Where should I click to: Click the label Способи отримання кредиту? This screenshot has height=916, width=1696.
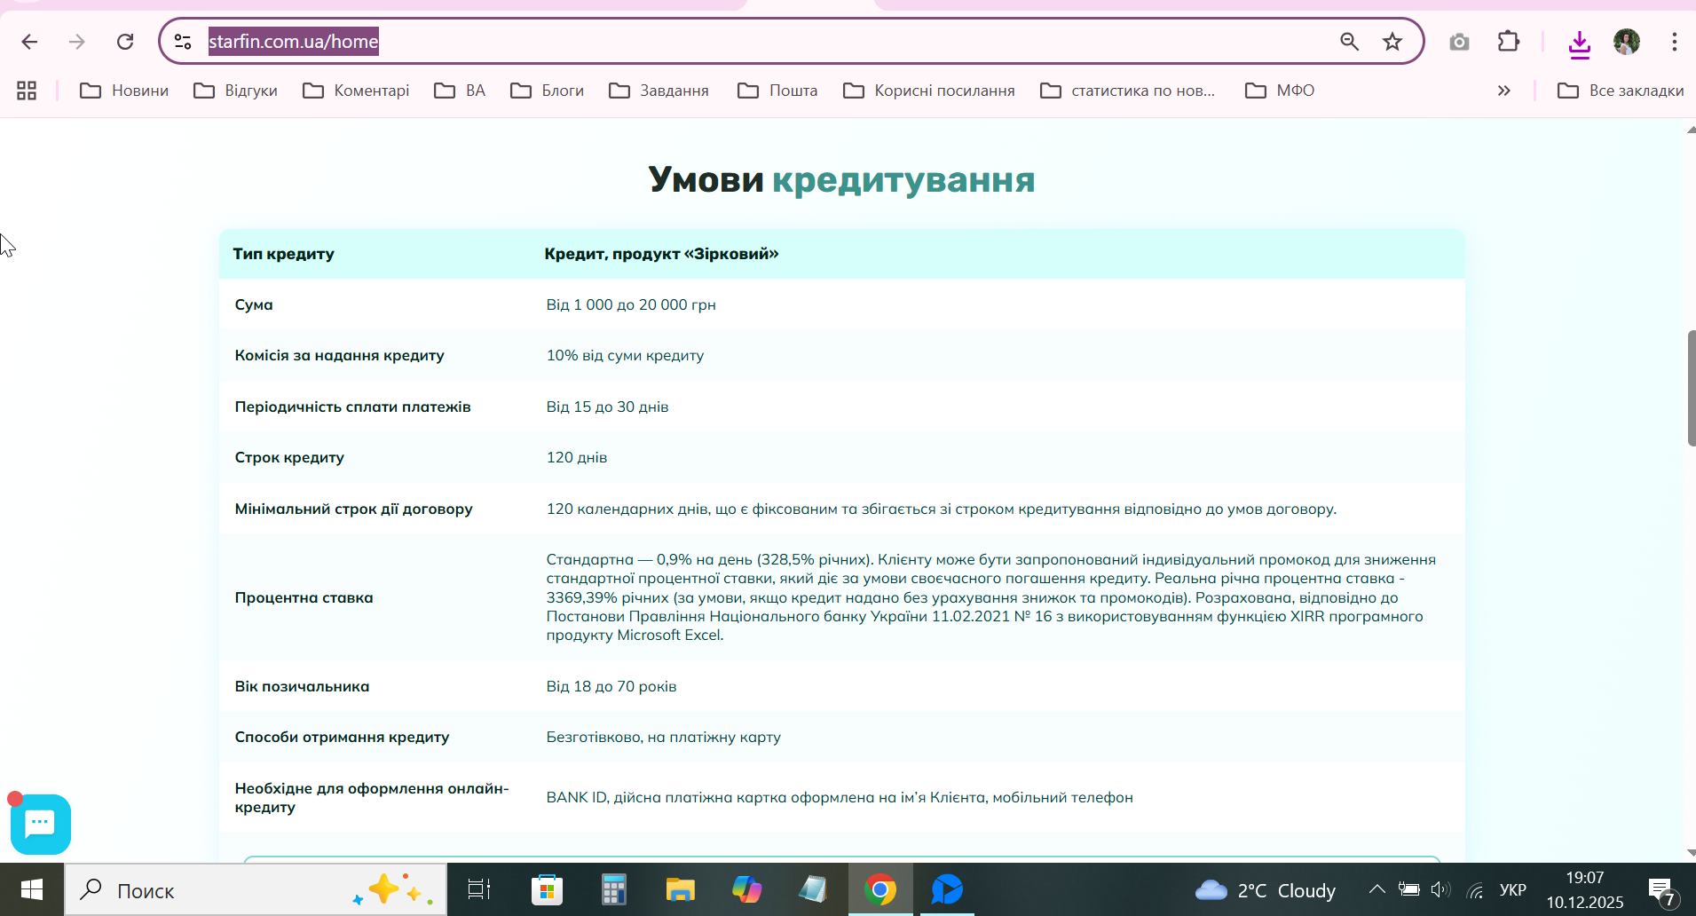click(342, 737)
